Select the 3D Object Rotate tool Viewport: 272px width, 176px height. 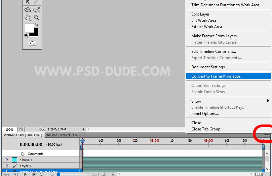click(x=28, y=10)
